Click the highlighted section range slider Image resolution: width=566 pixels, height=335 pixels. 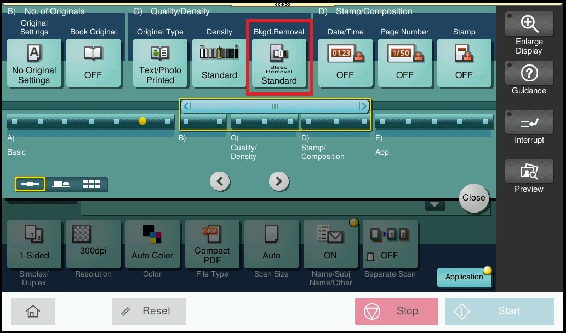click(275, 107)
